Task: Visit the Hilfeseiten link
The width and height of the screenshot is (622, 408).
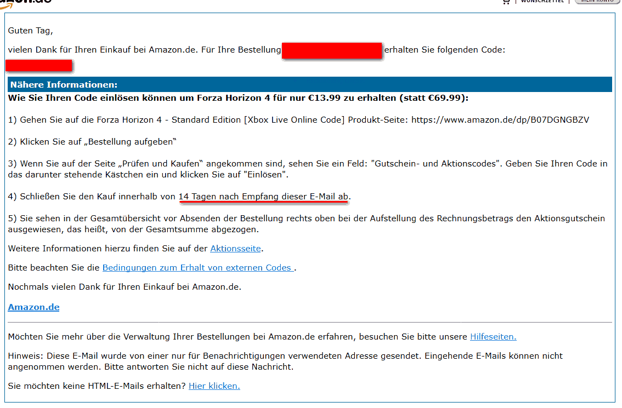Action: pyautogui.click(x=493, y=336)
